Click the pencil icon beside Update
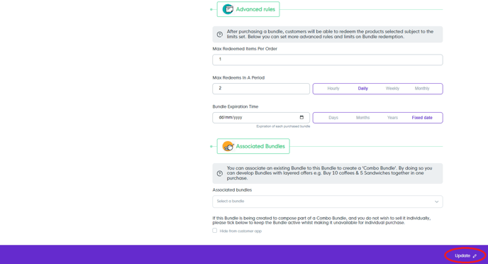Screen dimensions: 488x264 (475, 256)
